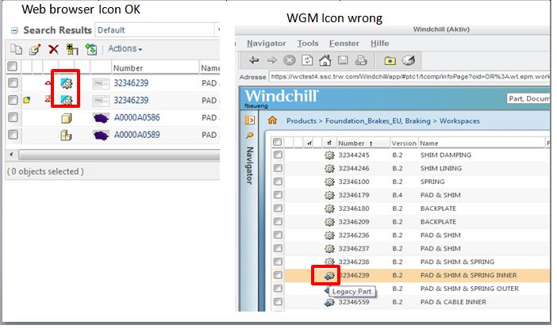
Task: Tick the checkbox for A0000A0586 row
Action: coord(13,117)
